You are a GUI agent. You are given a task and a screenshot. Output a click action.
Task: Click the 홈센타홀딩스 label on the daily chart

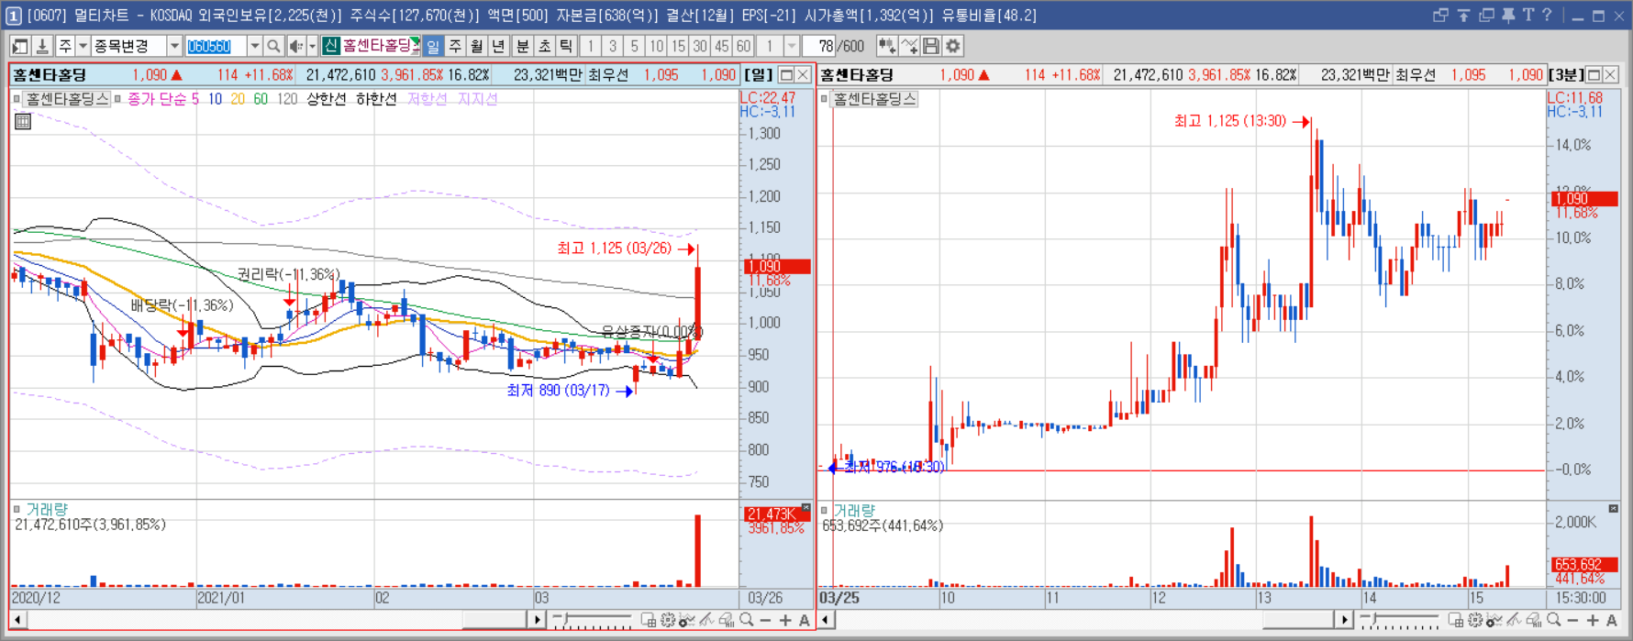coord(67,99)
